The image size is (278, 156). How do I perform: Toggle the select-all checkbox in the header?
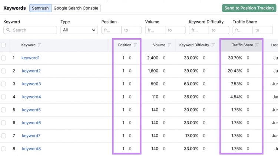[3, 45]
